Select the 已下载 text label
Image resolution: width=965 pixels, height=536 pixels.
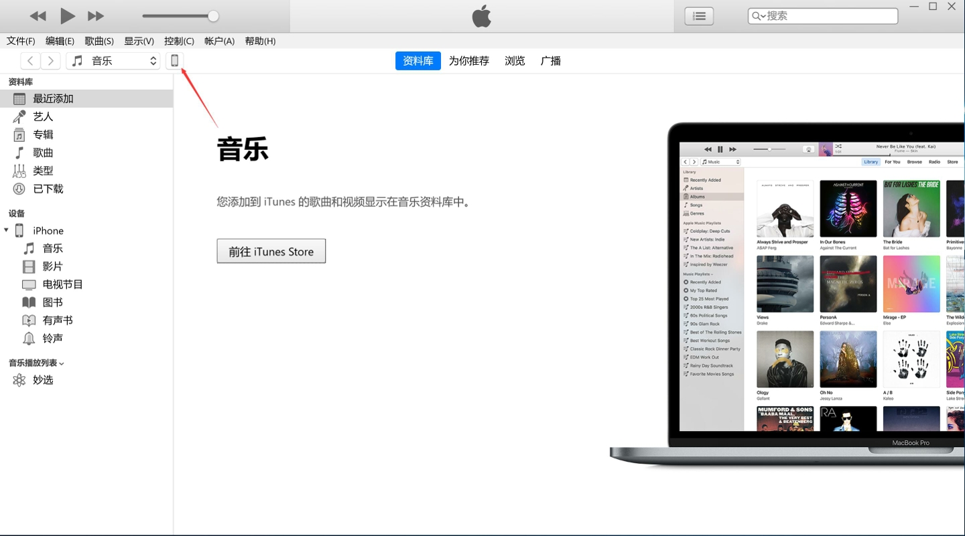tap(48, 189)
